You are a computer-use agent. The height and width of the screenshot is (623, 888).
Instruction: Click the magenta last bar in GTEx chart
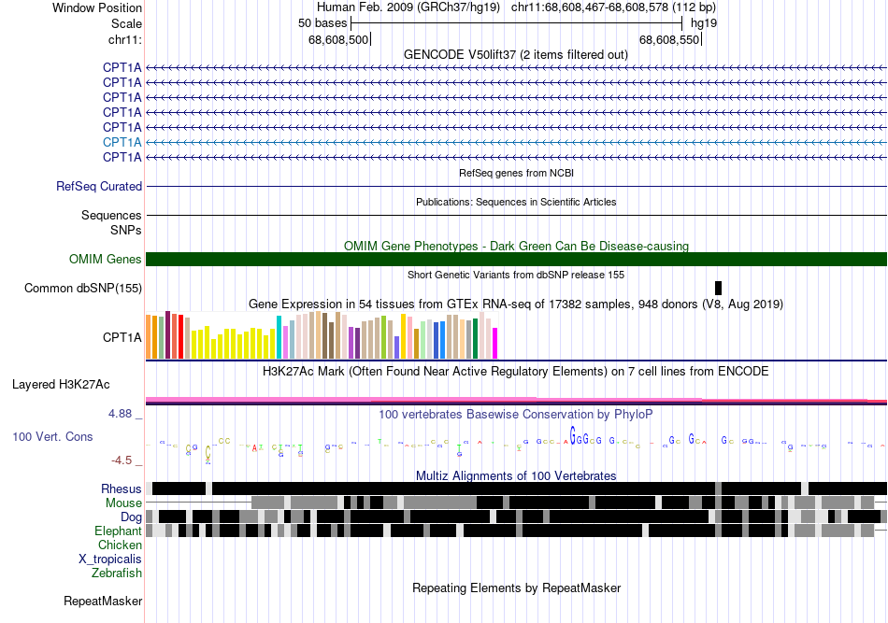[494, 343]
